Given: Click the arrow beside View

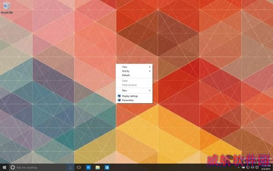Looking at the screenshot, I should [x=150, y=67].
